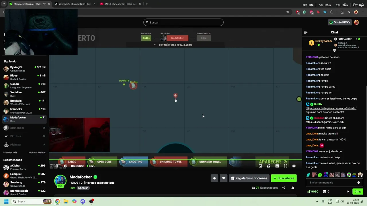Open BykingCL channel in Siguiendo list
367x206 pixels.
click(24, 69)
